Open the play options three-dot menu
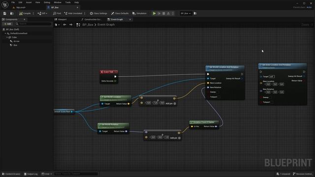This screenshot has height=177, width=315. click(x=173, y=13)
